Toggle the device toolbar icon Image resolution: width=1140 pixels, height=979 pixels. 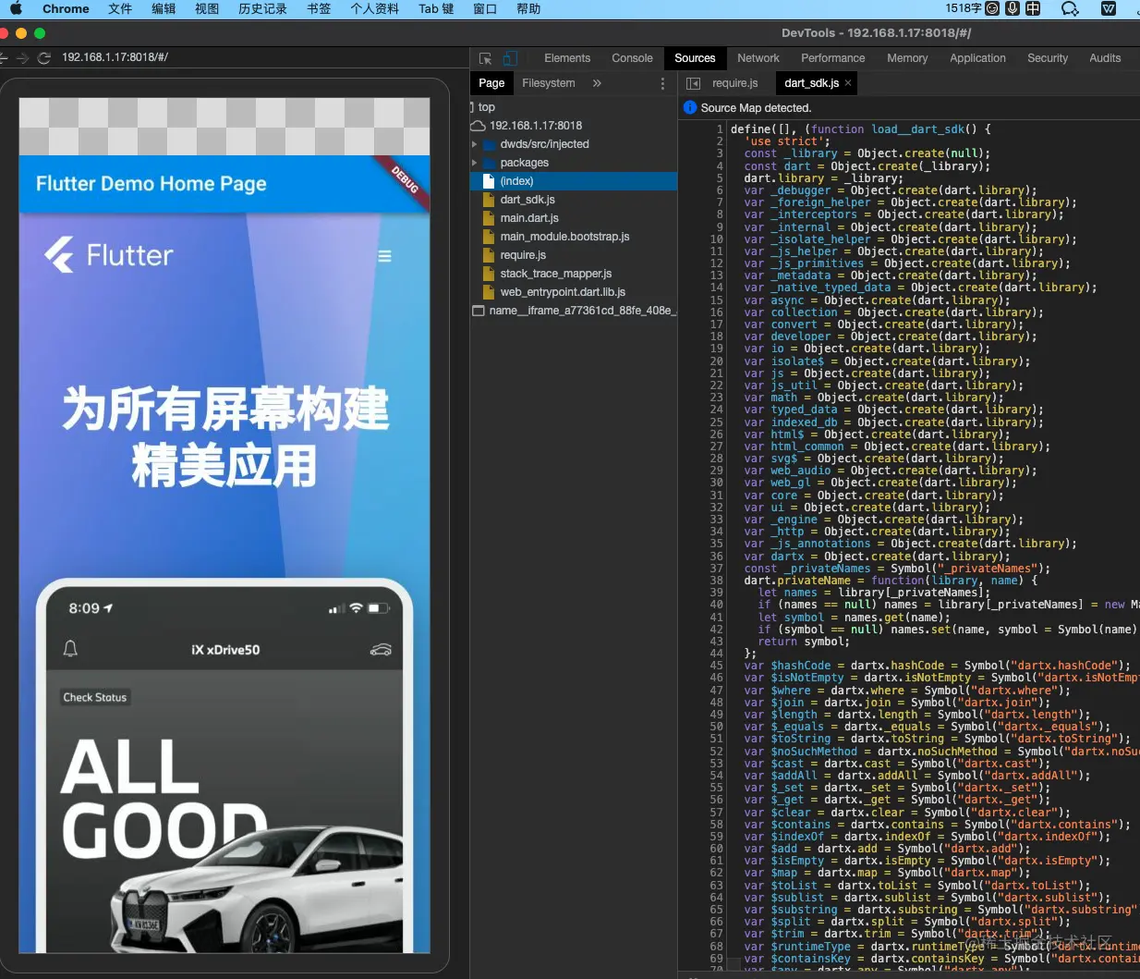[509, 58]
